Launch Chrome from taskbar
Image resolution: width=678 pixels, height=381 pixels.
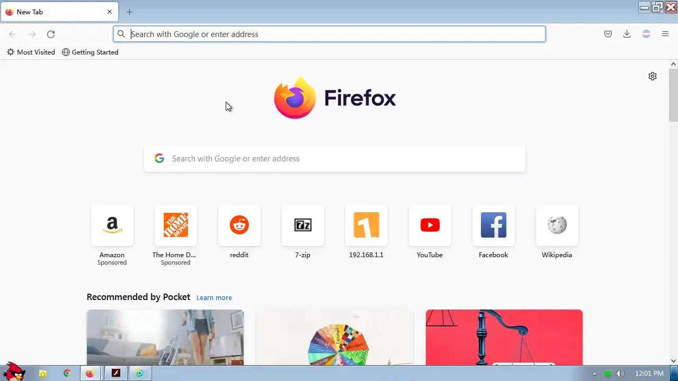(x=67, y=374)
